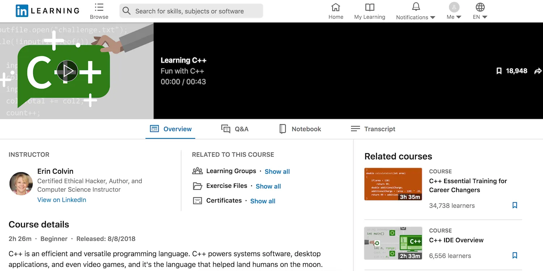This screenshot has width=543, height=271.
Task: Save C++ Essential Training for Career Changers
Action: click(x=515, y=205)
